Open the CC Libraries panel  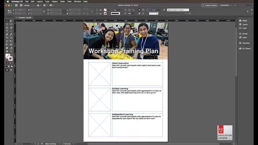click(245, 48)
